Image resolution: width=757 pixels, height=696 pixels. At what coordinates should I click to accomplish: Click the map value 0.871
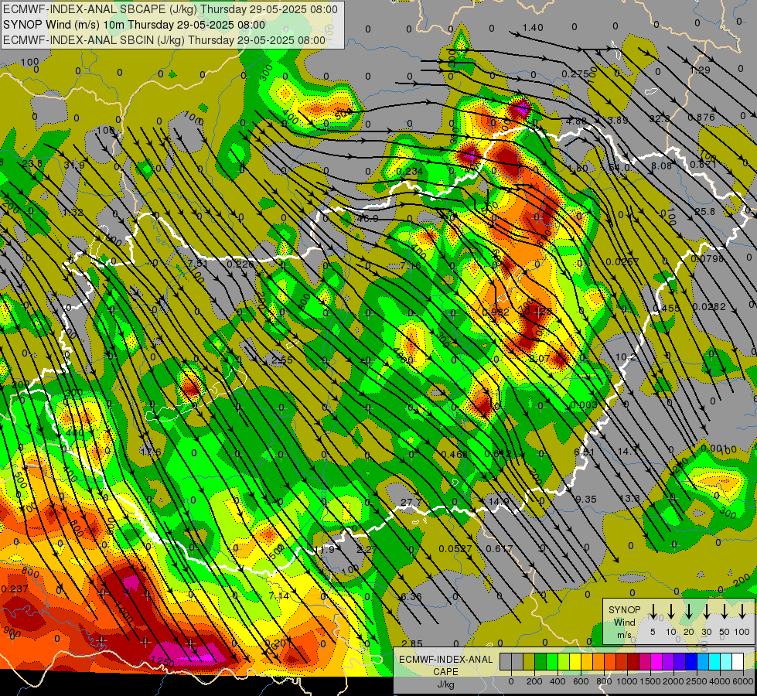point(702,164)
